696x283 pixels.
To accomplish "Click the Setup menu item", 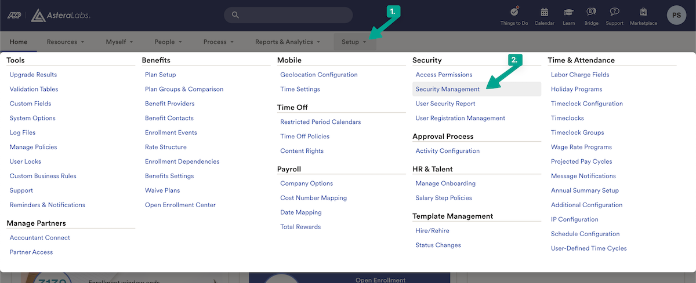I will (x=354, y=42).
